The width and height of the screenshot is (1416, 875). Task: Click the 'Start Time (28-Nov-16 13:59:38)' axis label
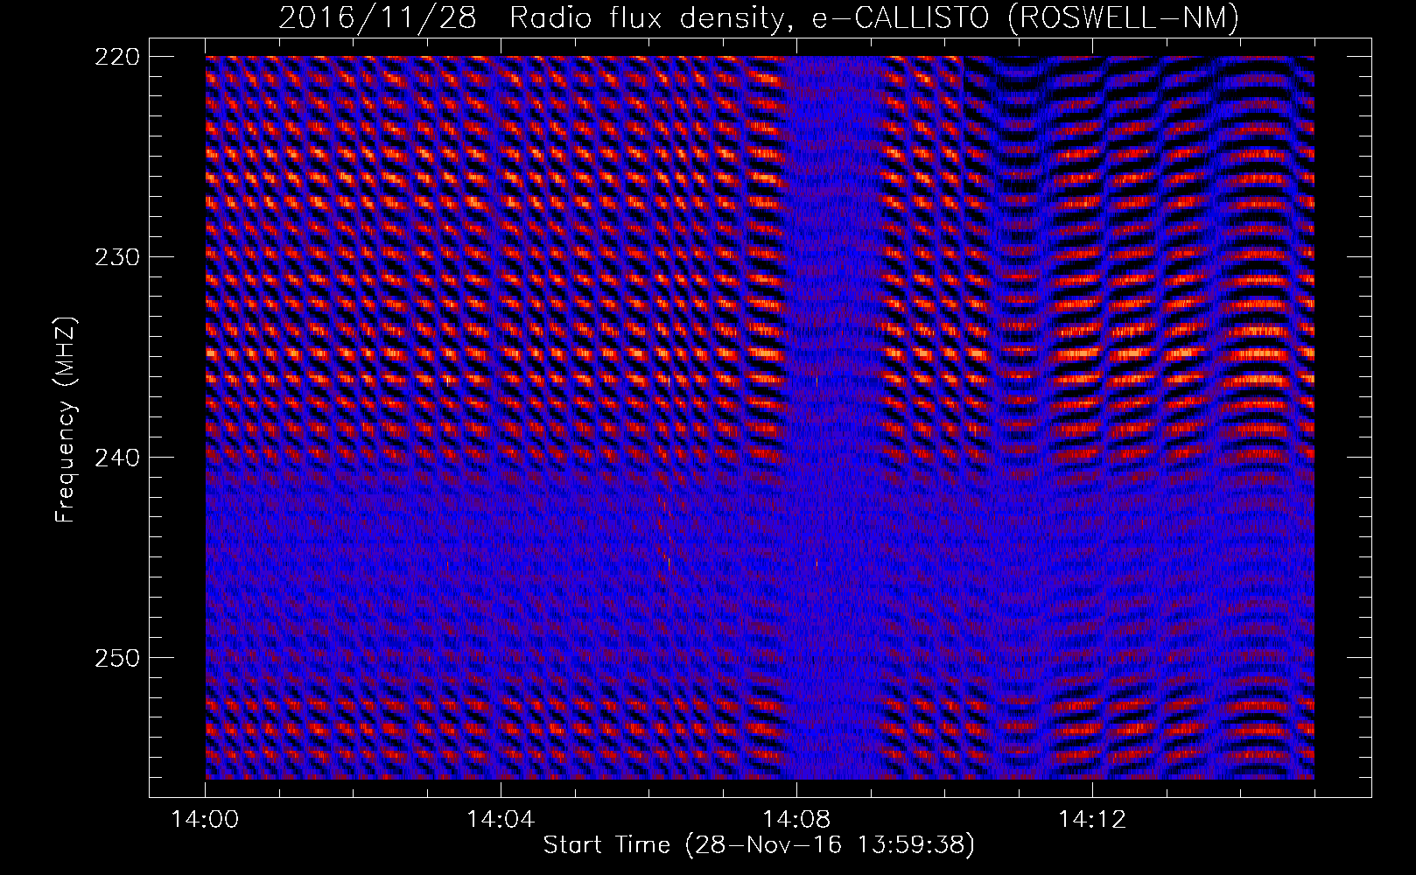pos(759,845)
